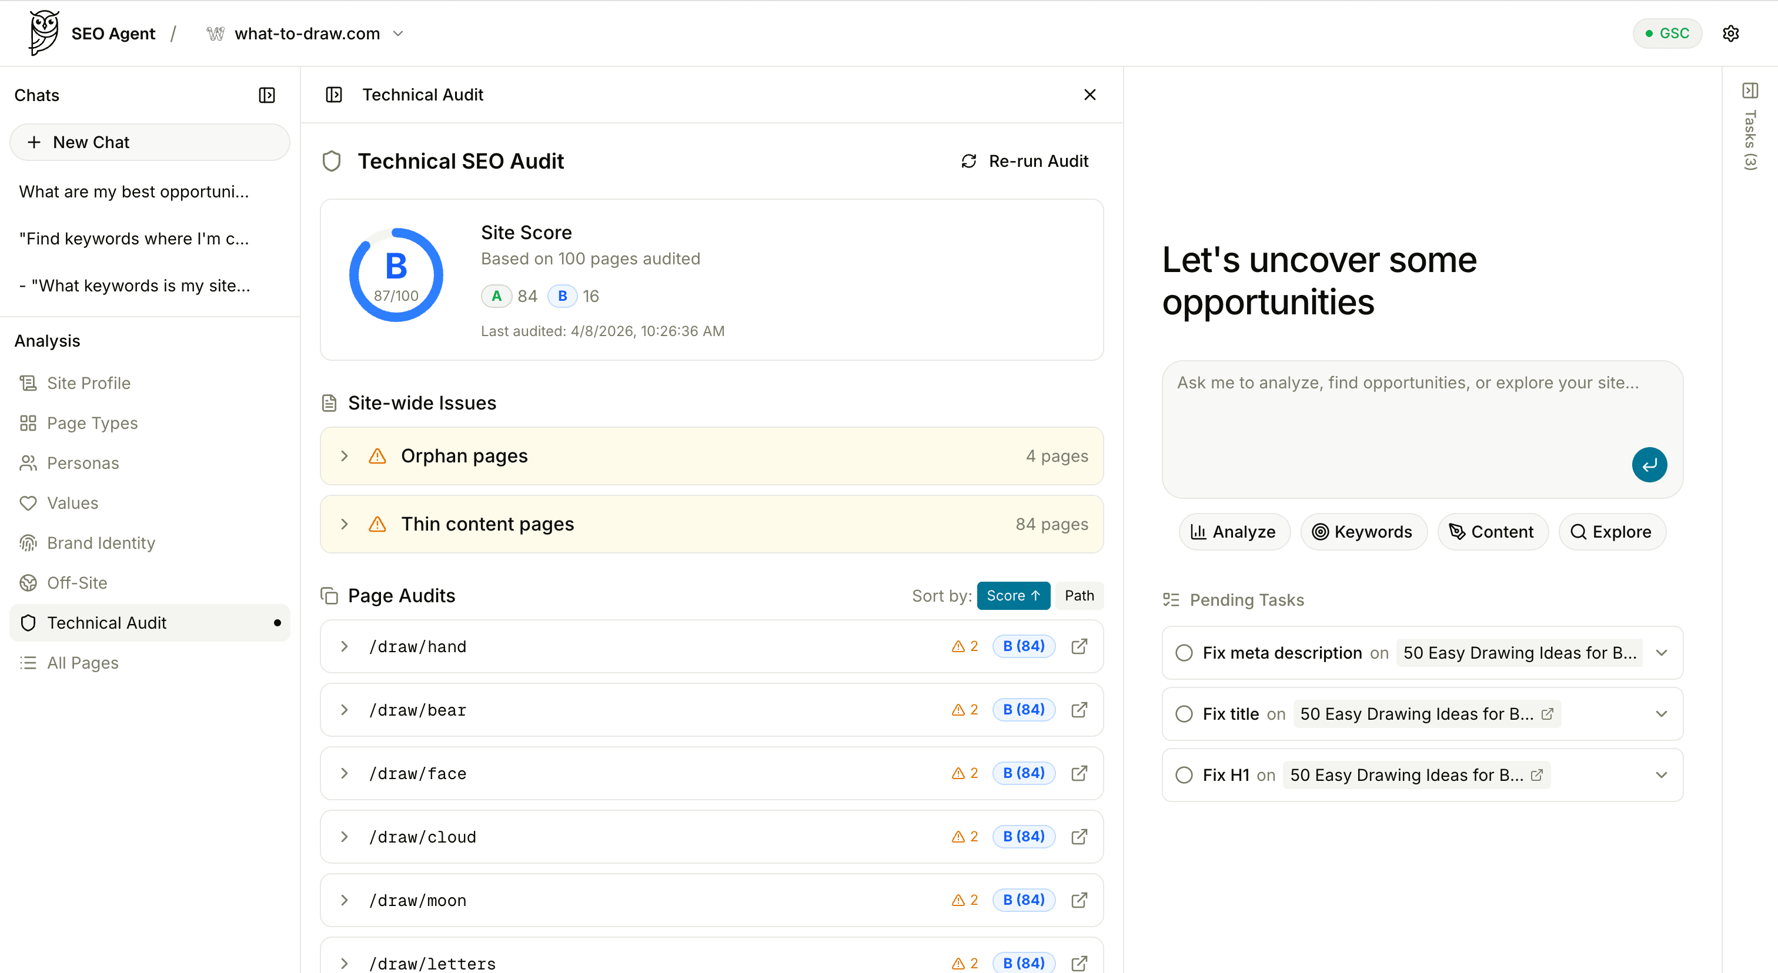This screenshot has width=1778, height=973.
Task: Close the Technical Audit panel
Action: 1090,95
